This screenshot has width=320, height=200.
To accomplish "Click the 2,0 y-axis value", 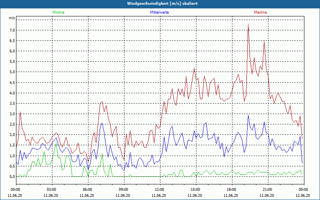I will coord(12,135).
